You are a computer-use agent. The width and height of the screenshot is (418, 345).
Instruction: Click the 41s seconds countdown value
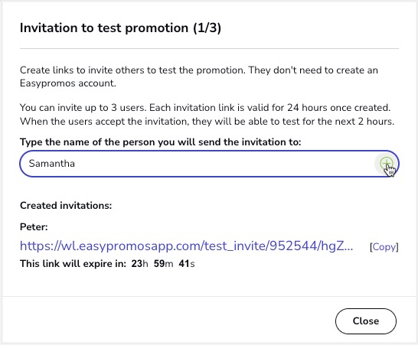187,264
